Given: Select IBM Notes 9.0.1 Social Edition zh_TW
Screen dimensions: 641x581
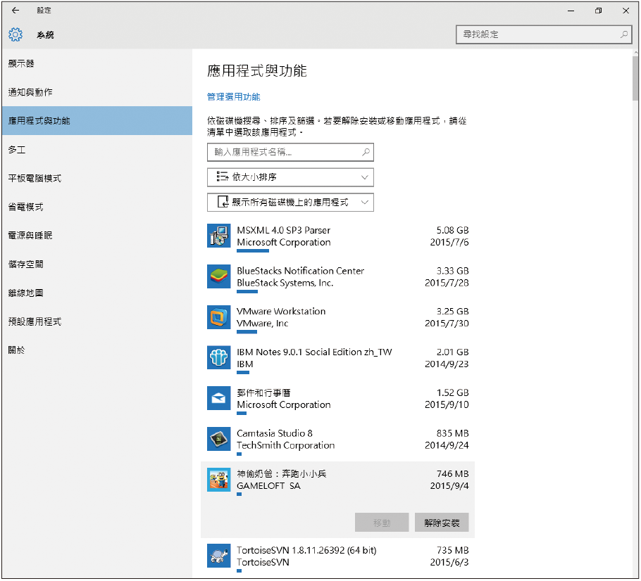Looking at the screenshot, I should 337,359.
